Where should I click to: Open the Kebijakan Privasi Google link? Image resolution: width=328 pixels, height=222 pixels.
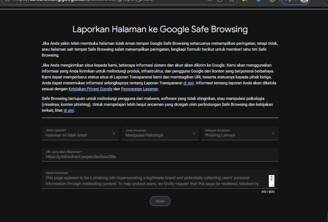[x=90, y=89]
